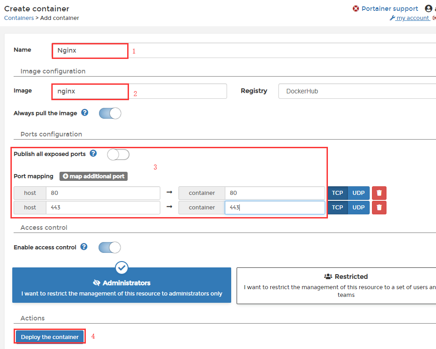Switch the port 80 mapping to UDP
Screen dimensions: 436x349
tap(358, 193)
